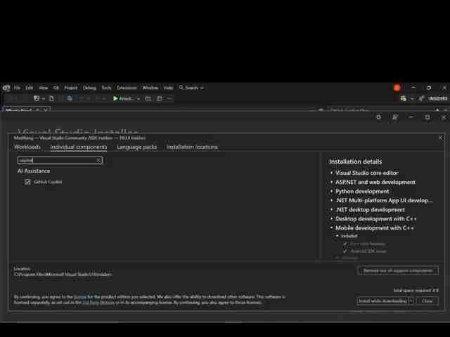Click the installer window settings gear icon
This screenshot has height=337, width=450.
click(378, 117)
